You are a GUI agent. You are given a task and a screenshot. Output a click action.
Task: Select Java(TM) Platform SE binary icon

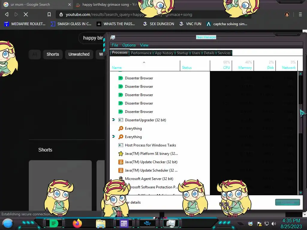click(x=121, y=154)
